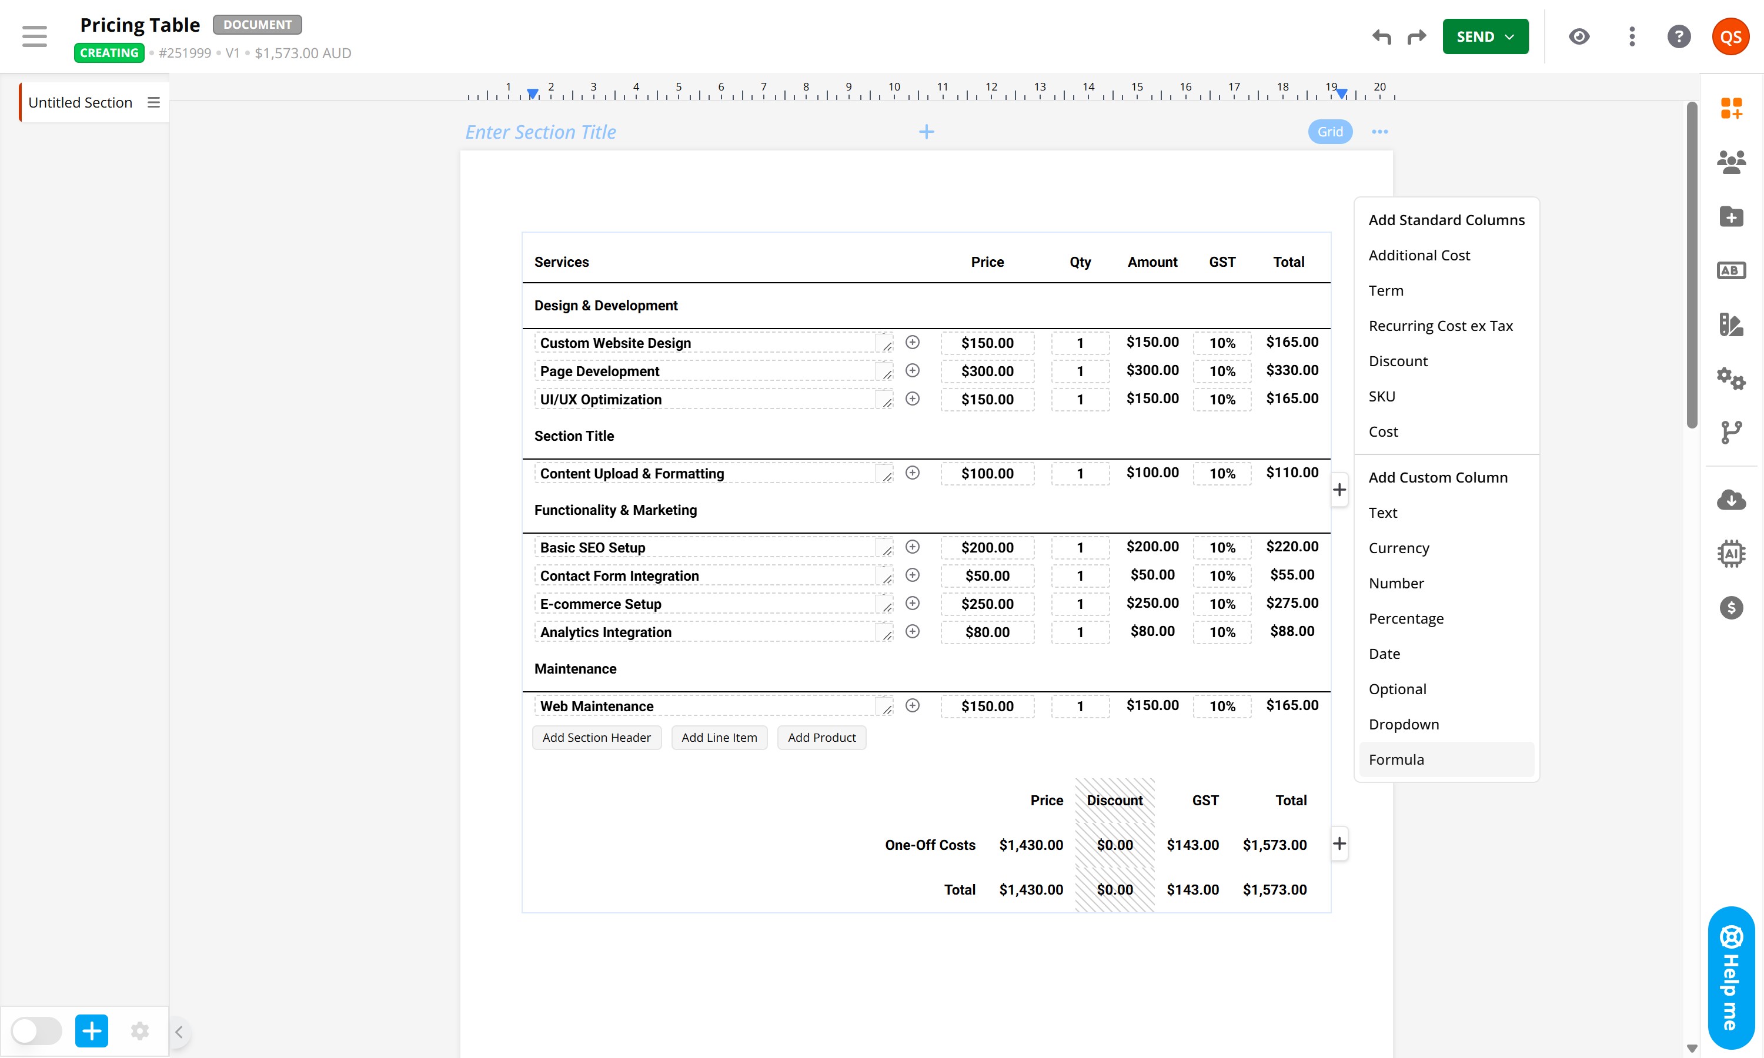The image size is (1764, 1058).
Task: Click the help question mark icon
Action: tap(1678, 36)
